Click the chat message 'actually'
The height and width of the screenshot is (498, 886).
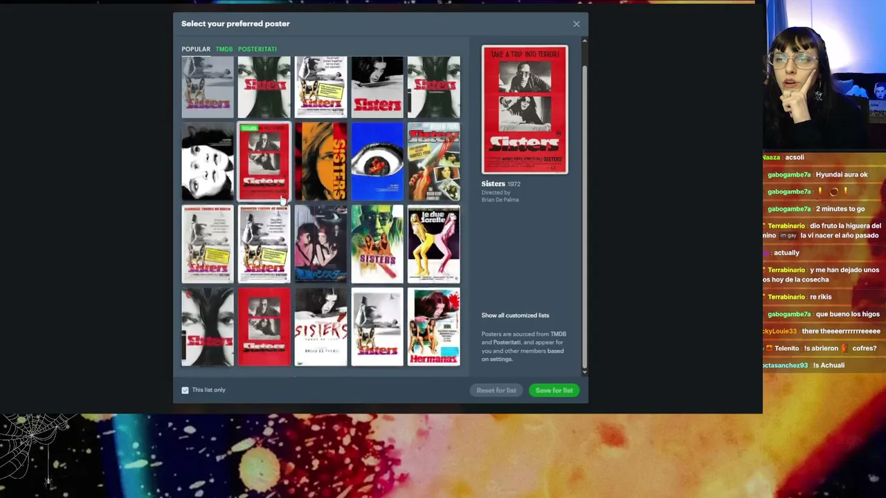point(786,253)
